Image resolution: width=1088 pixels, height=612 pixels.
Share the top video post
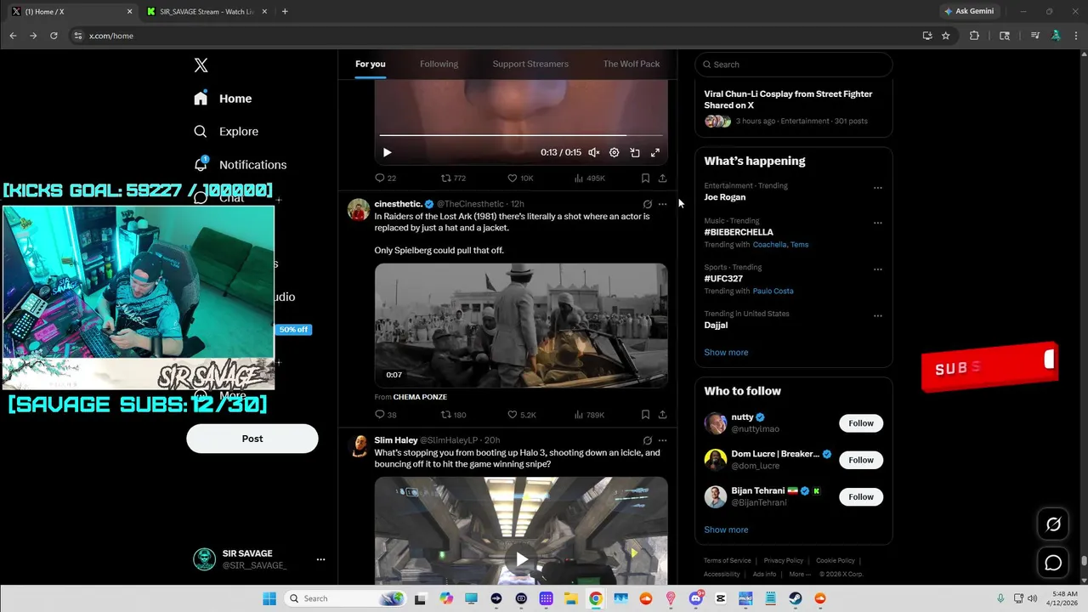pos(662,178)
